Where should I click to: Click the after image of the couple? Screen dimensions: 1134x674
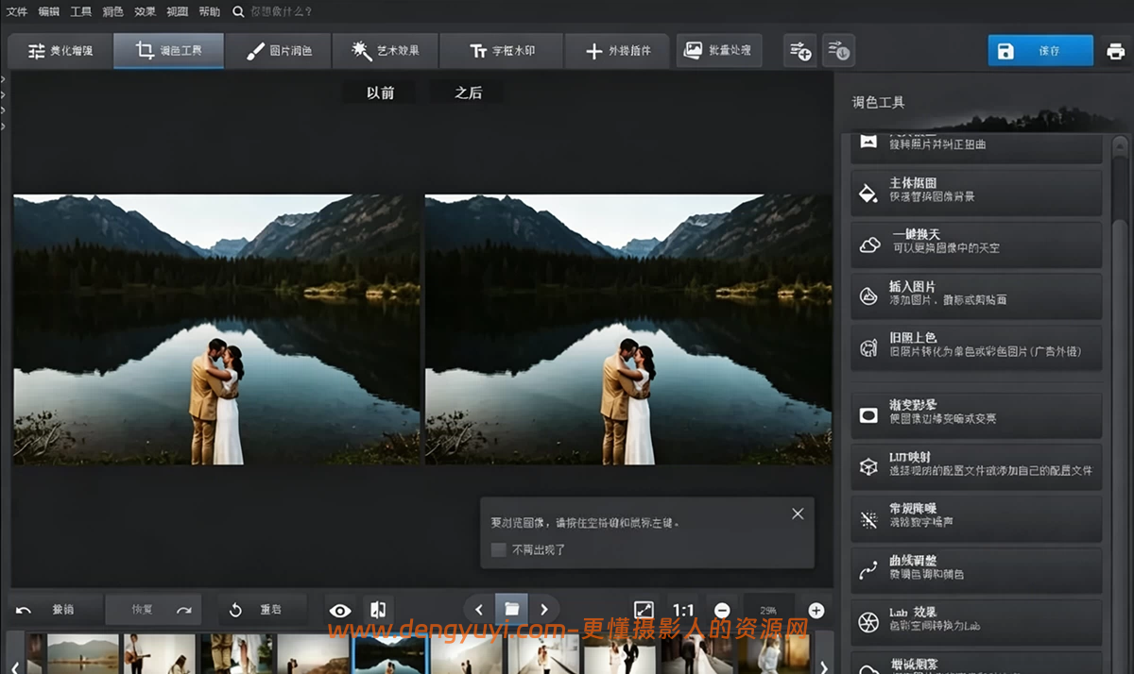(628, 329)
